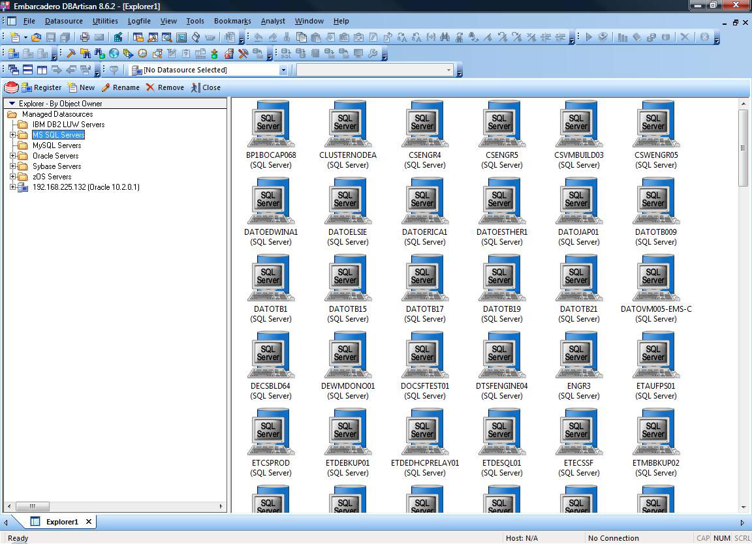Click the wrench icon in second toolbar
The image size is (752, 544).
pyautogui.click(x=373, y=53)
